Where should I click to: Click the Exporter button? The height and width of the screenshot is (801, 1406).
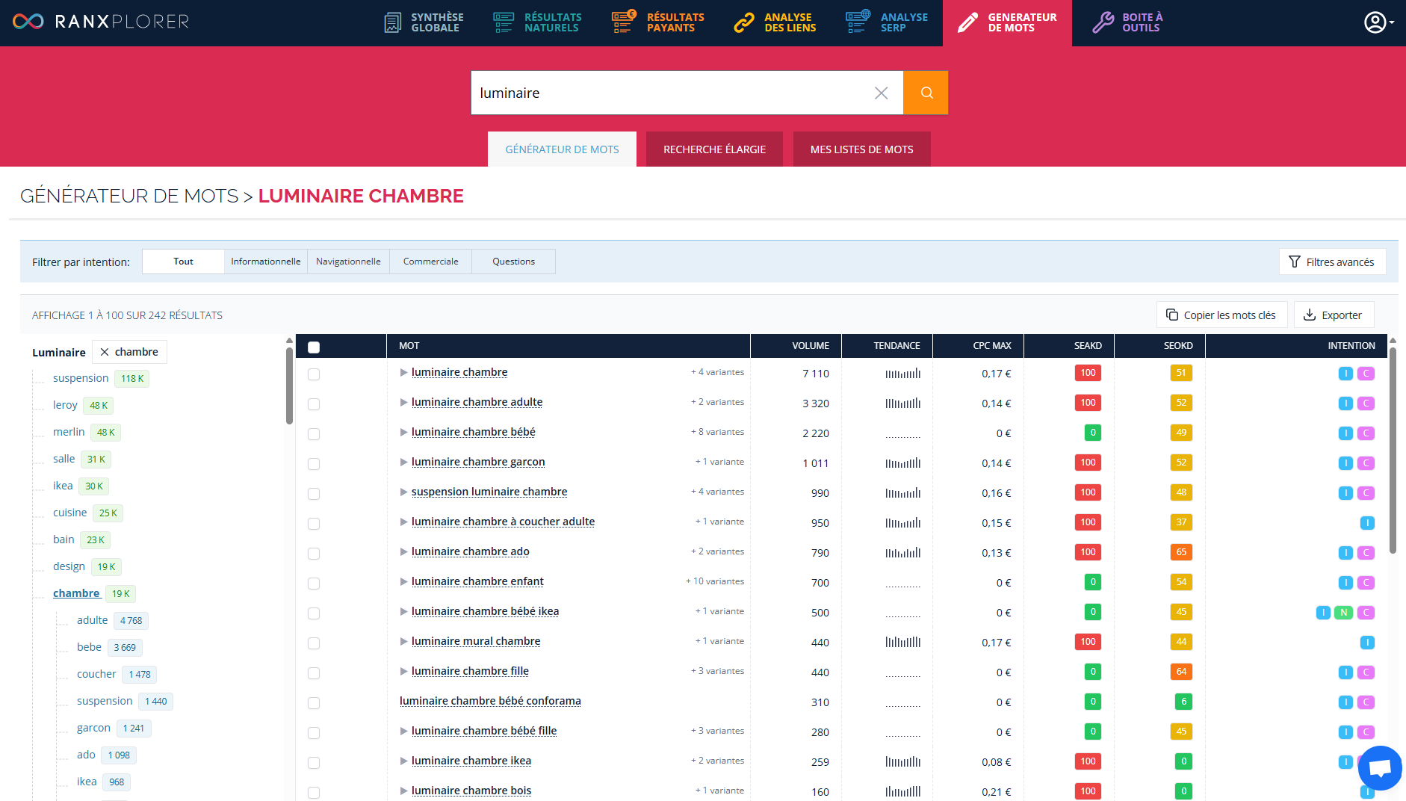1334,315
